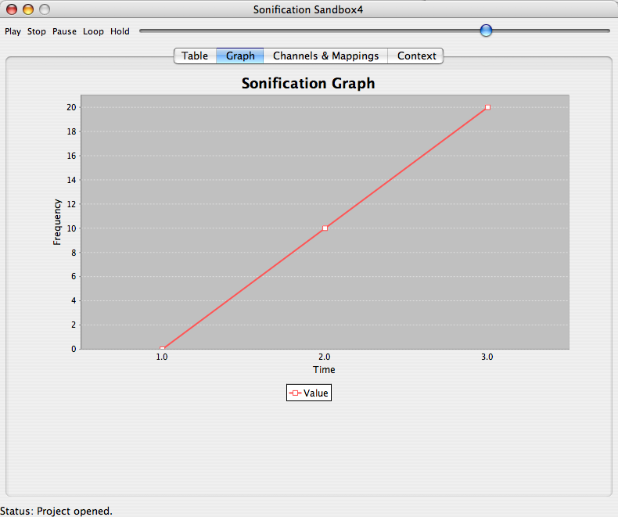Click the data point at time 3.0

tap(487, 107)
